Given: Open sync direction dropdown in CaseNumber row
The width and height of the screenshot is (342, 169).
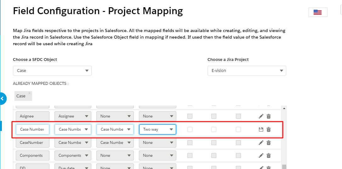Looking at the screenshot, I should [x=157, y=143].
